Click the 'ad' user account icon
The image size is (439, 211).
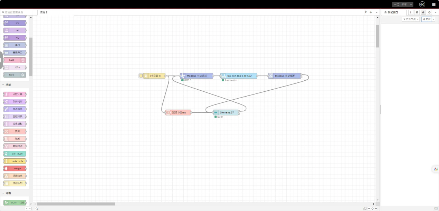click(x=422, y=4)
